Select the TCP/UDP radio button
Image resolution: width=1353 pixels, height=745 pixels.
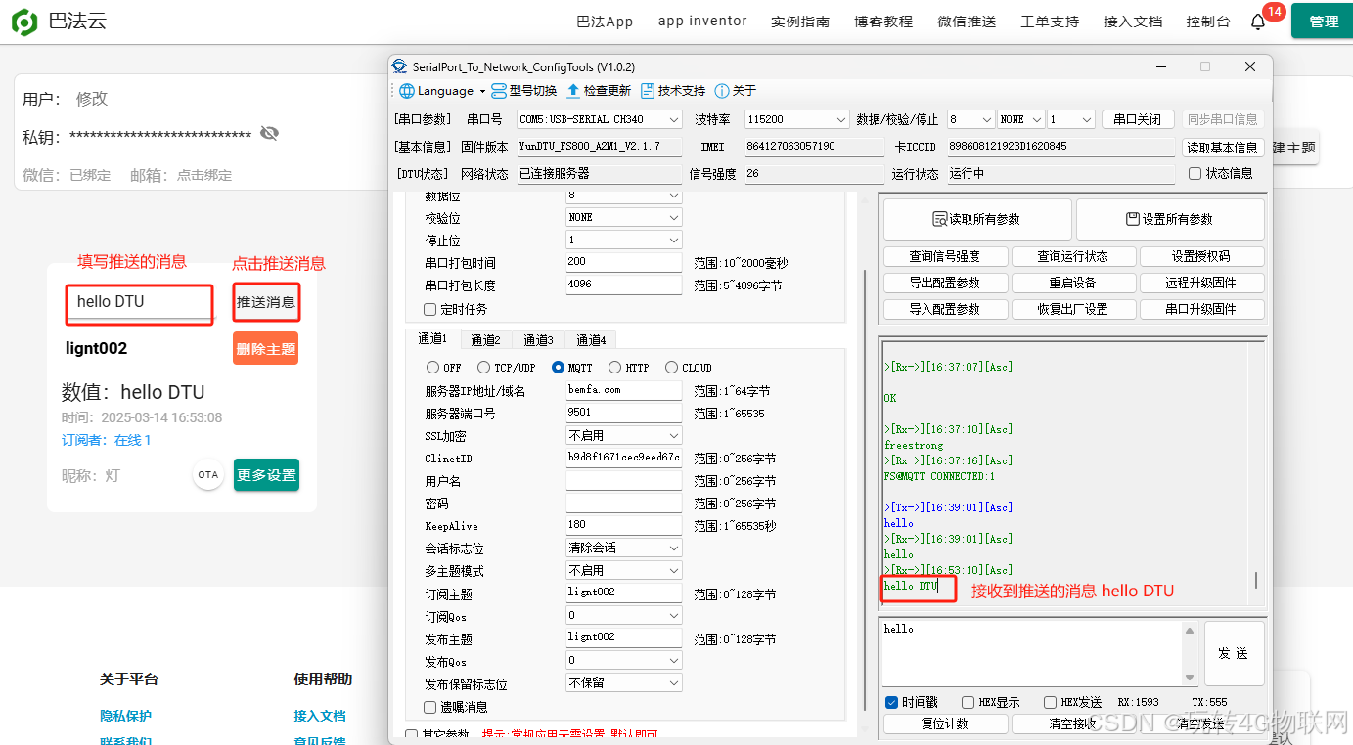pos(483,368)
